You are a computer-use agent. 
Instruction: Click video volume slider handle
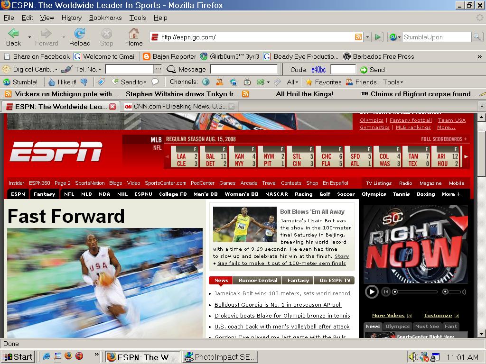pyautogui.click(x=445, y=291)
